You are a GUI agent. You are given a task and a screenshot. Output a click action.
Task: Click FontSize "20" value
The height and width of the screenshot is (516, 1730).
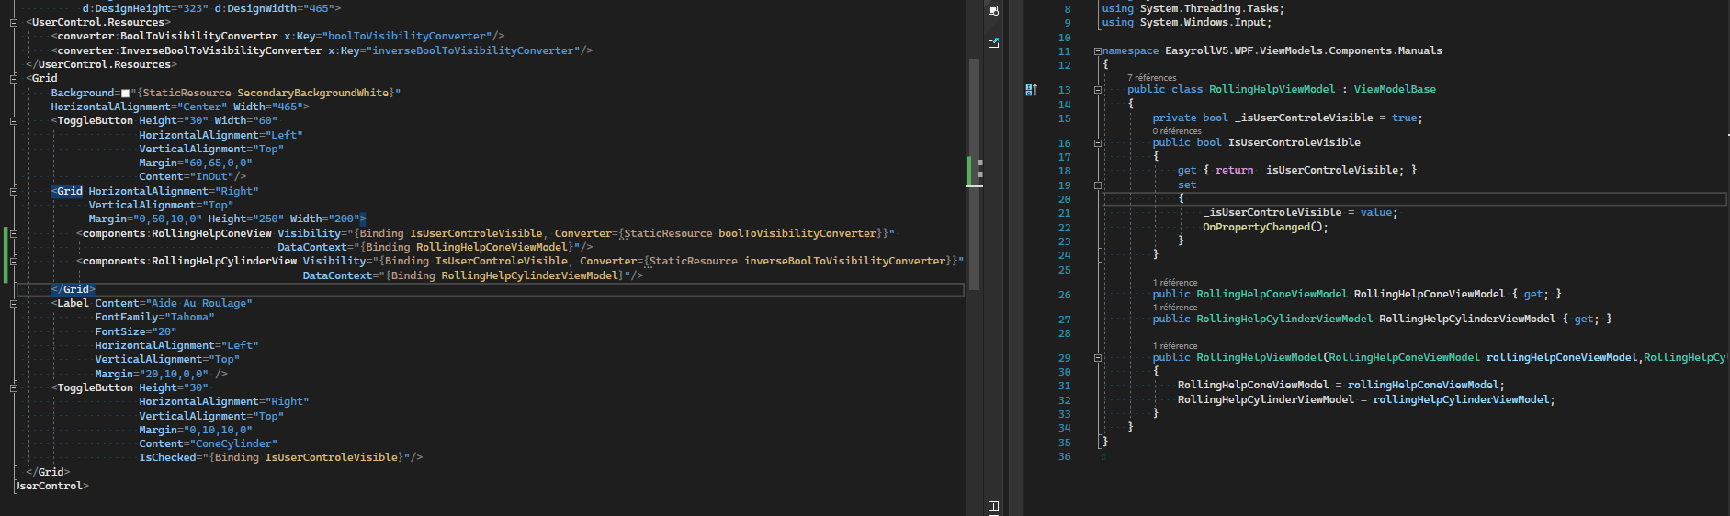164,331
